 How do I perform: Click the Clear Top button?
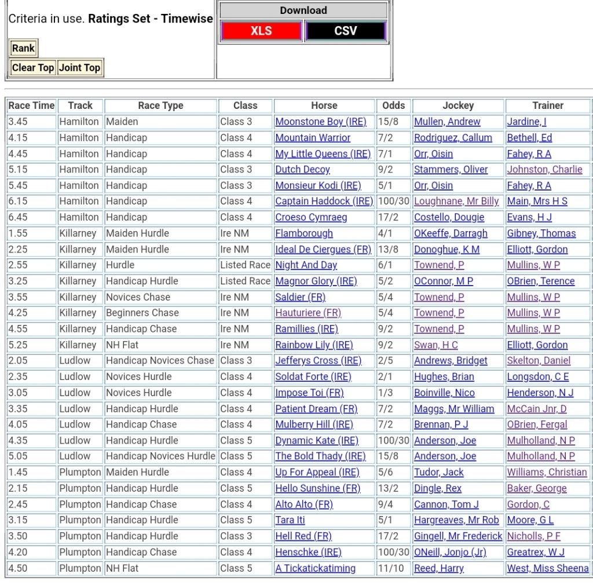point(33,68)
